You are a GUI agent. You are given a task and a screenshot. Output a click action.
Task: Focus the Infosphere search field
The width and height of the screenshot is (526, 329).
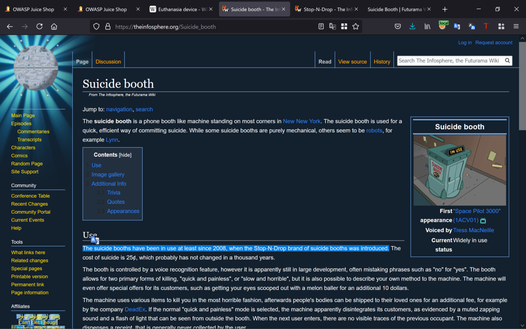coord(450,61)
